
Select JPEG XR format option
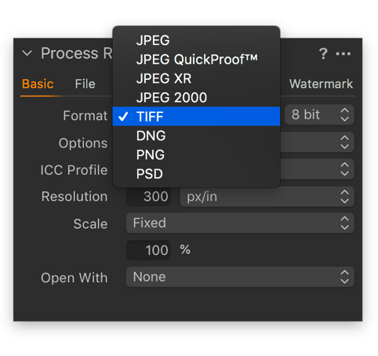coord(196,78)
